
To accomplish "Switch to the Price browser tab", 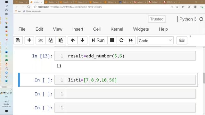I will tap(66, 2).
